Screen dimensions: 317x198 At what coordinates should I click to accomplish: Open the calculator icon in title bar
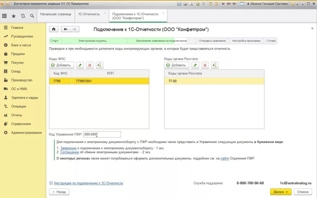click(x=210, y=4)
